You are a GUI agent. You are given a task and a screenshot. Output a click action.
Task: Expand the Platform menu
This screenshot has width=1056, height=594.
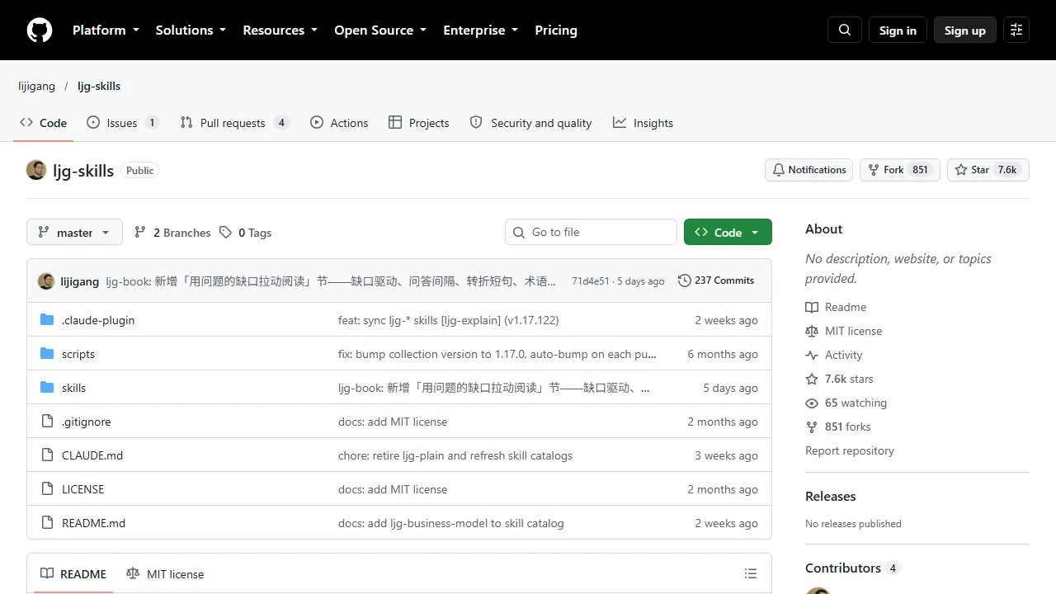pos(106,30)
